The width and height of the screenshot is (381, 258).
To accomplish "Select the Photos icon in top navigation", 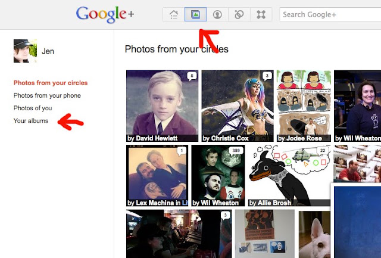I will [x=195, y=14].
